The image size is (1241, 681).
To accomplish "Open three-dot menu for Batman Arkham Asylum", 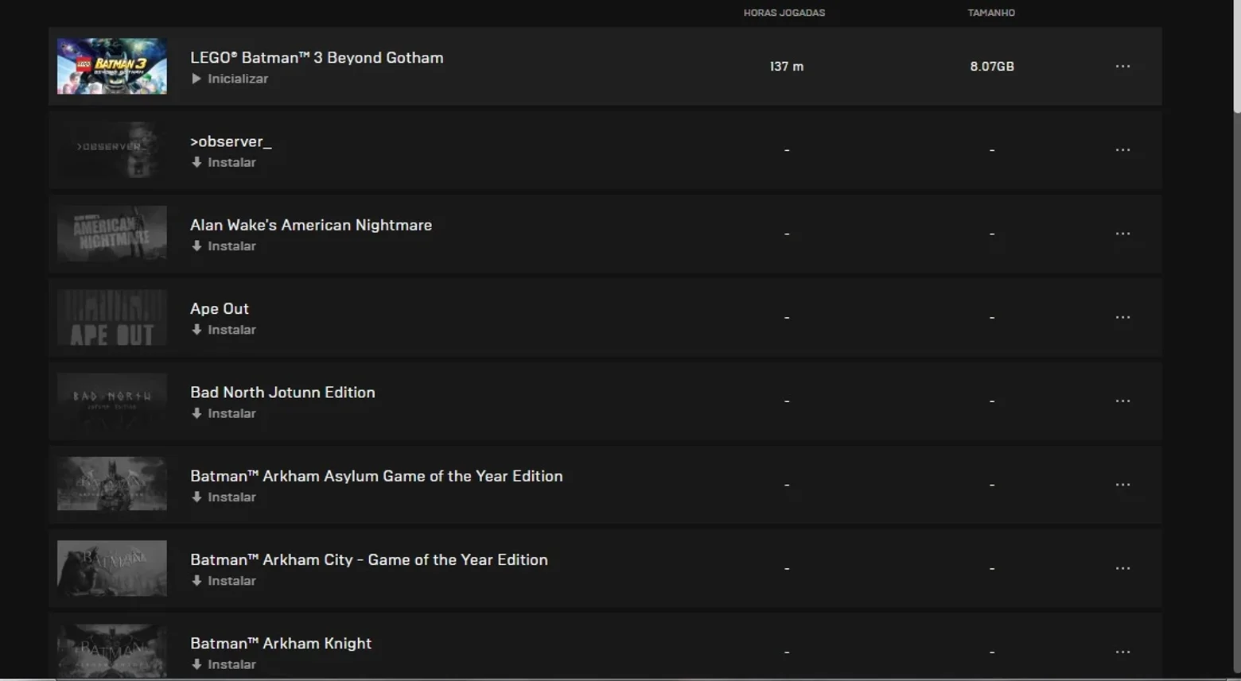I will [x=1122, y=485].
